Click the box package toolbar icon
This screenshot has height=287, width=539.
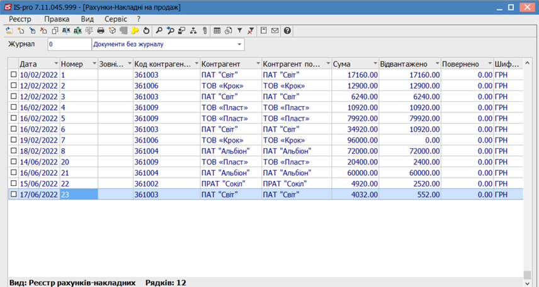(113, 31)
